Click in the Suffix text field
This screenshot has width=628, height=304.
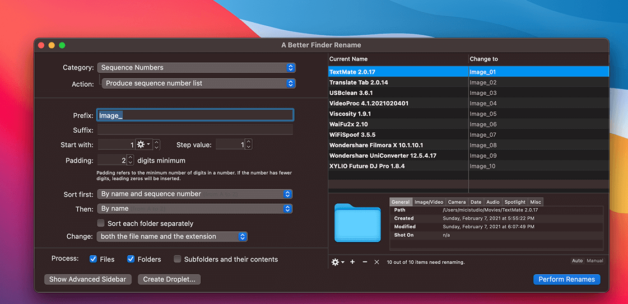195,130
